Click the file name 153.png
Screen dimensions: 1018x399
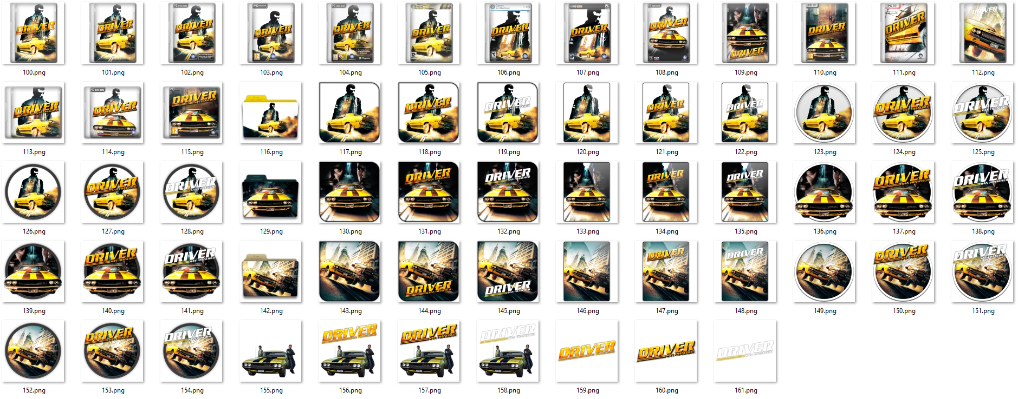(x=113, y=390)
